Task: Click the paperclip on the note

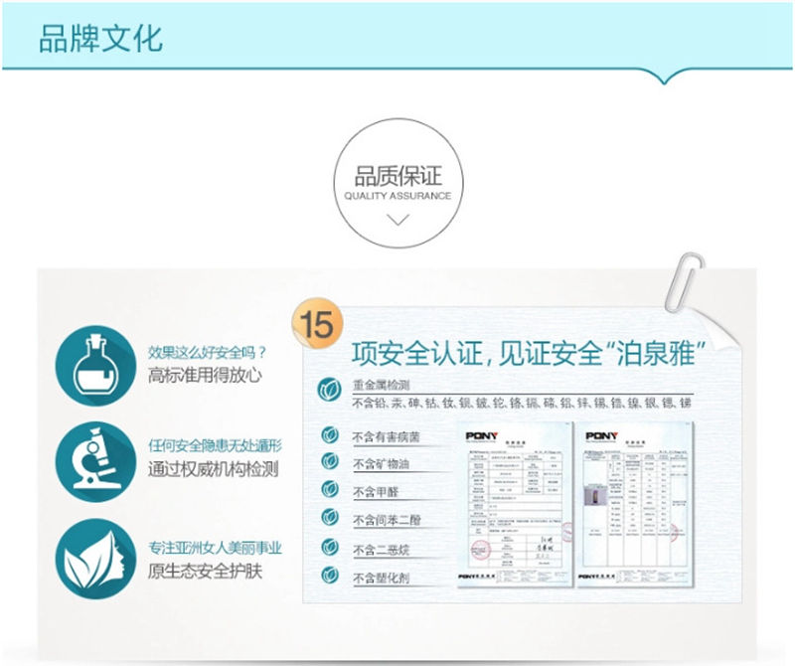Action: coord(684,282)
